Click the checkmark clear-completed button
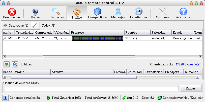 [x=35, y=26]
